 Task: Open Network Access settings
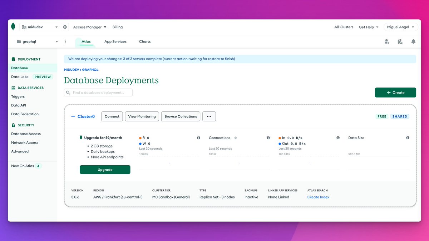25,142
